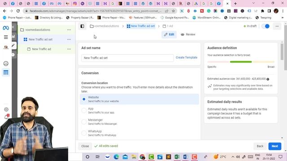Click the All edits saved status
The image size is (287, 161).
click(x=106, y=146)
